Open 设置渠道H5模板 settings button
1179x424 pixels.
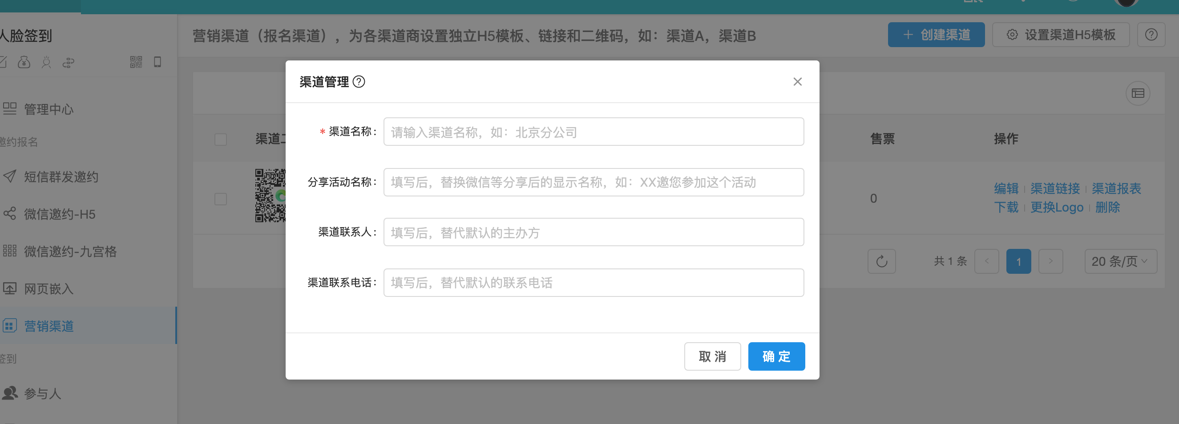(x=1061, y=35)
